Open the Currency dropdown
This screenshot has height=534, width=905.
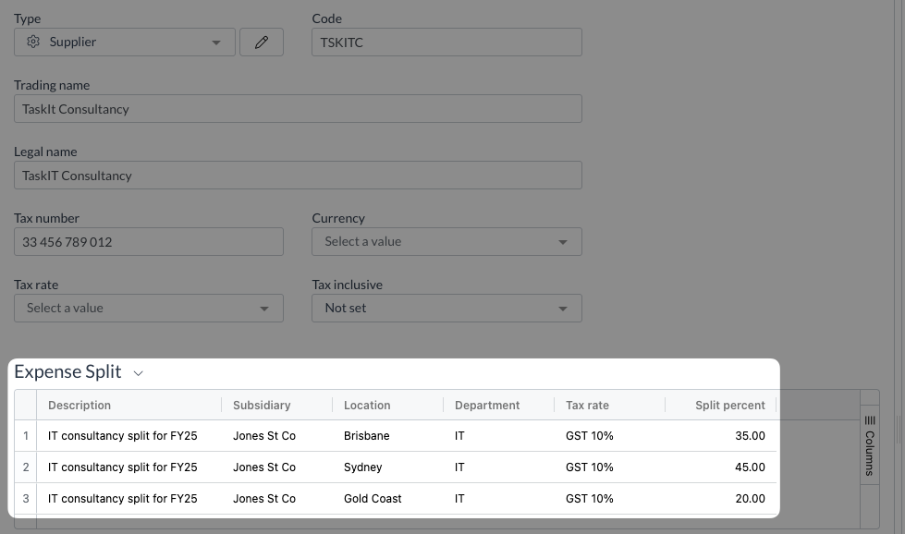[x=446, y=242]
